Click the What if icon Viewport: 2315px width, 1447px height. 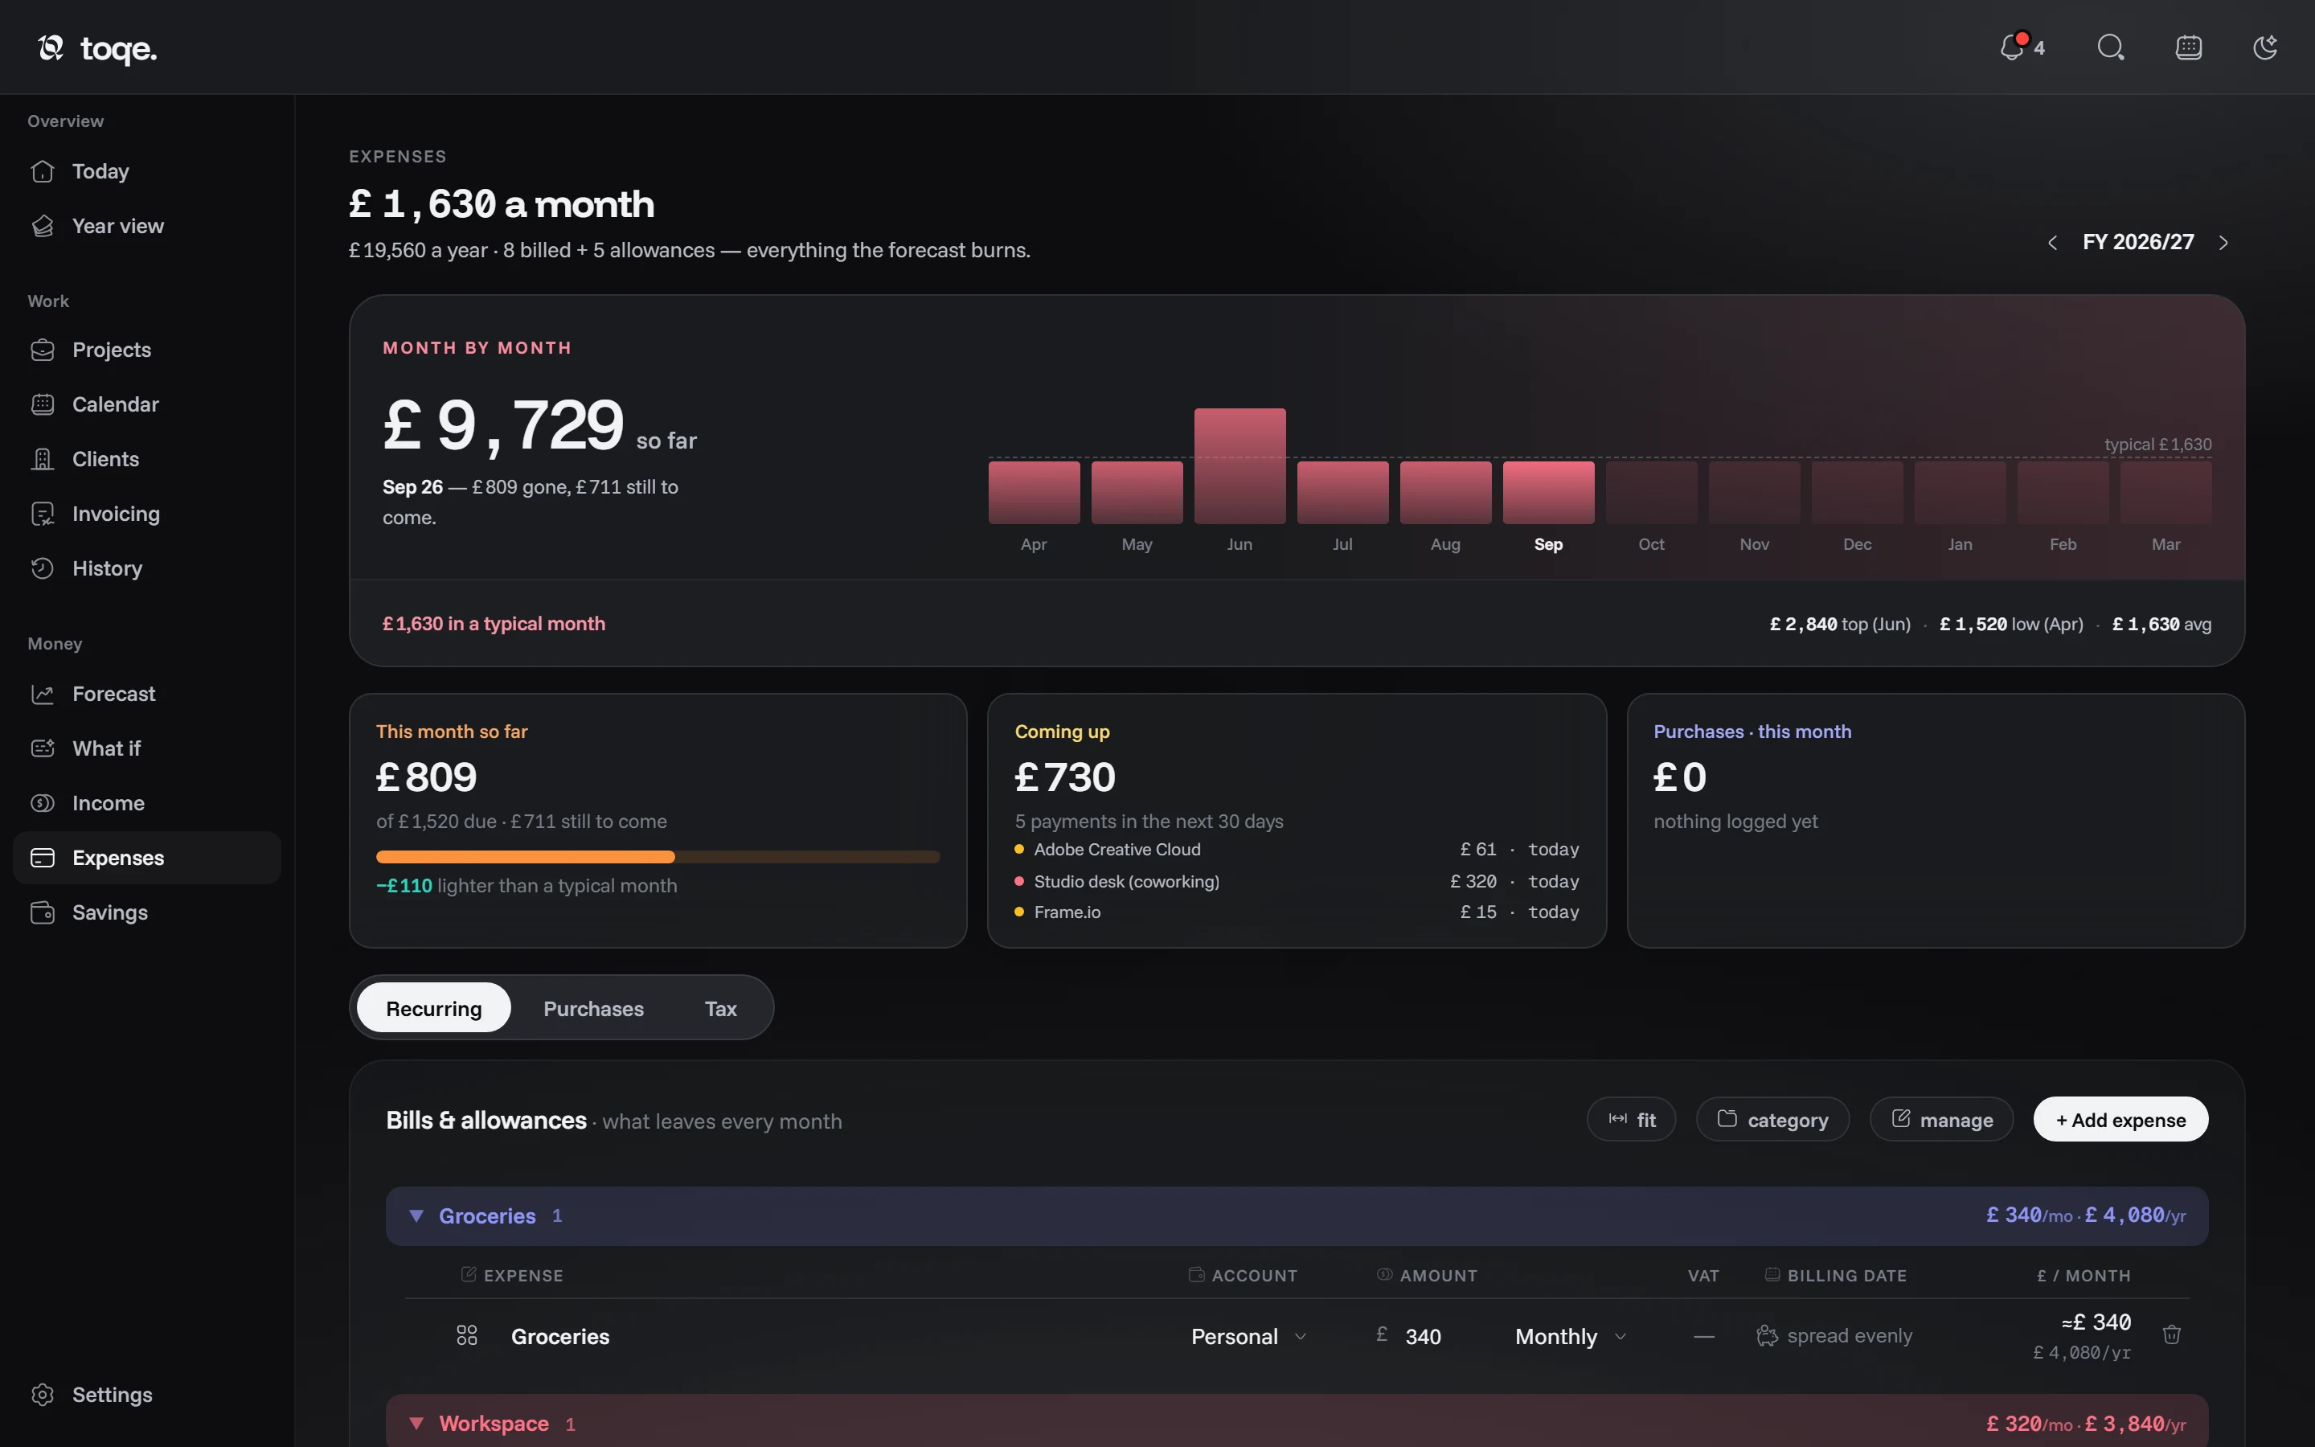[42, 748]
